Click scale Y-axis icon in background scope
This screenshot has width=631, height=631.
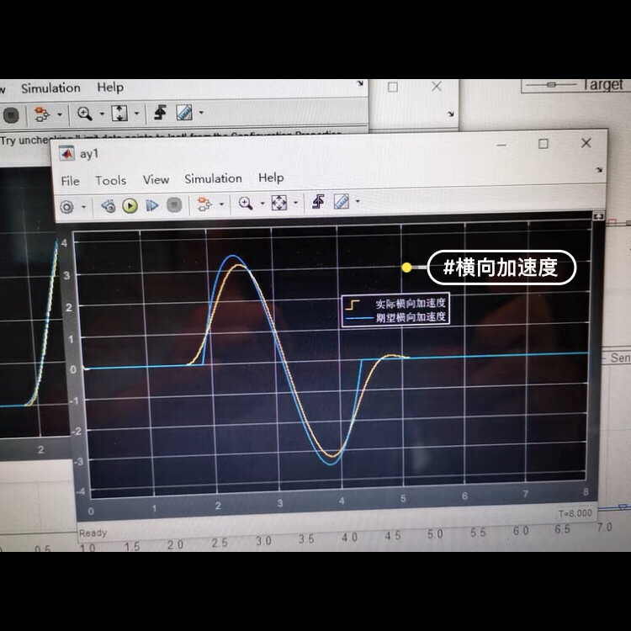pos(119,113)
